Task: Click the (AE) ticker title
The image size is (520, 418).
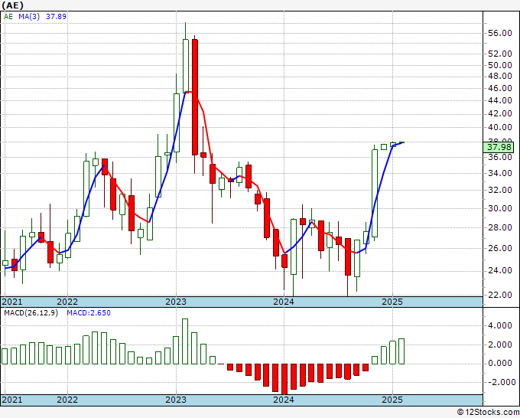Action: [x=12, y=5]
